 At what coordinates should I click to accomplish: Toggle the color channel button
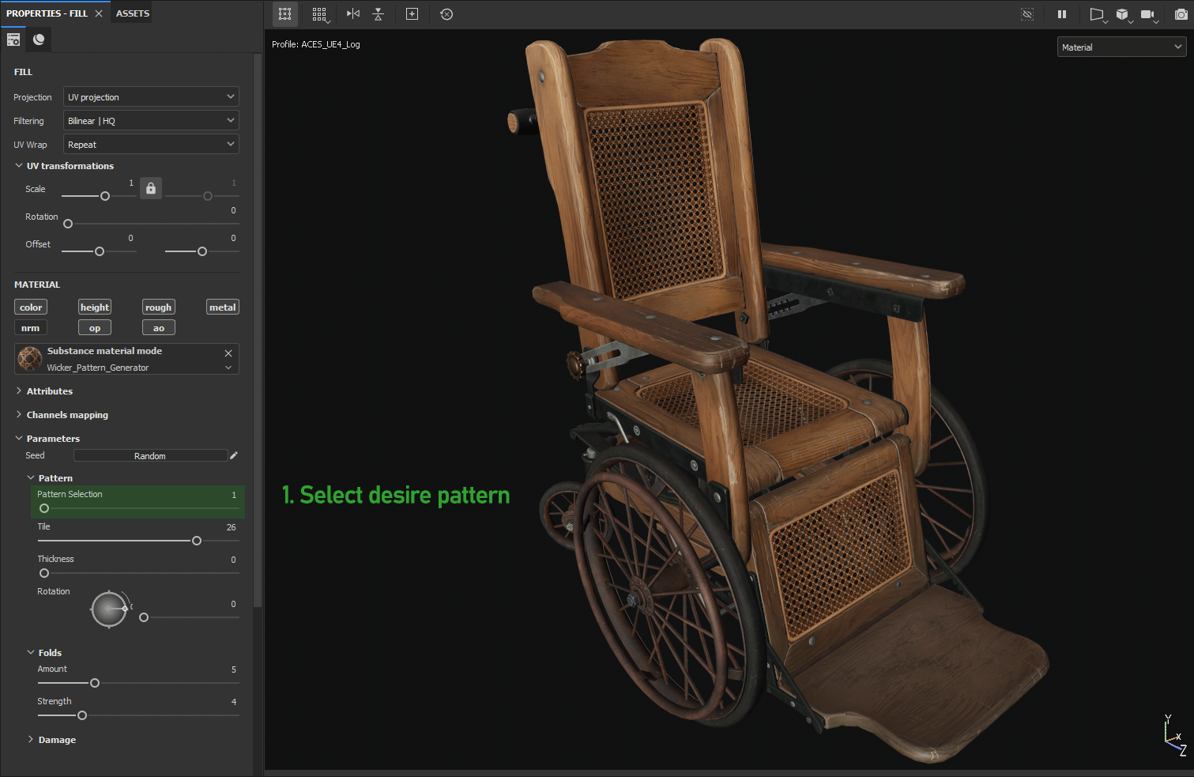click(x=31, y=307)
